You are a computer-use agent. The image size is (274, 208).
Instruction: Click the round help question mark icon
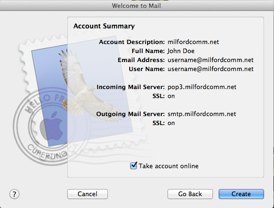click(14, 194)
